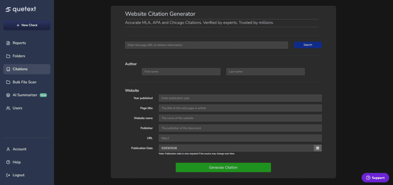Click the URL http:// field
This screenshot has width=393, height=185.
(x=240, y=138)
